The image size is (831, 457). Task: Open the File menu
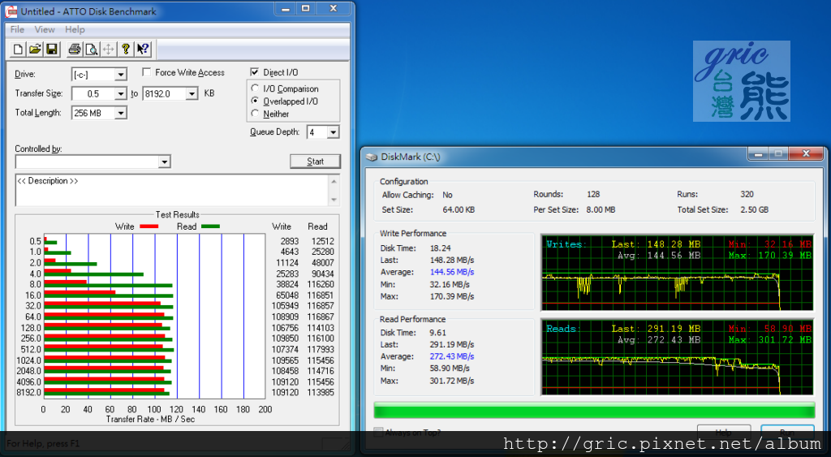point(17,29)
